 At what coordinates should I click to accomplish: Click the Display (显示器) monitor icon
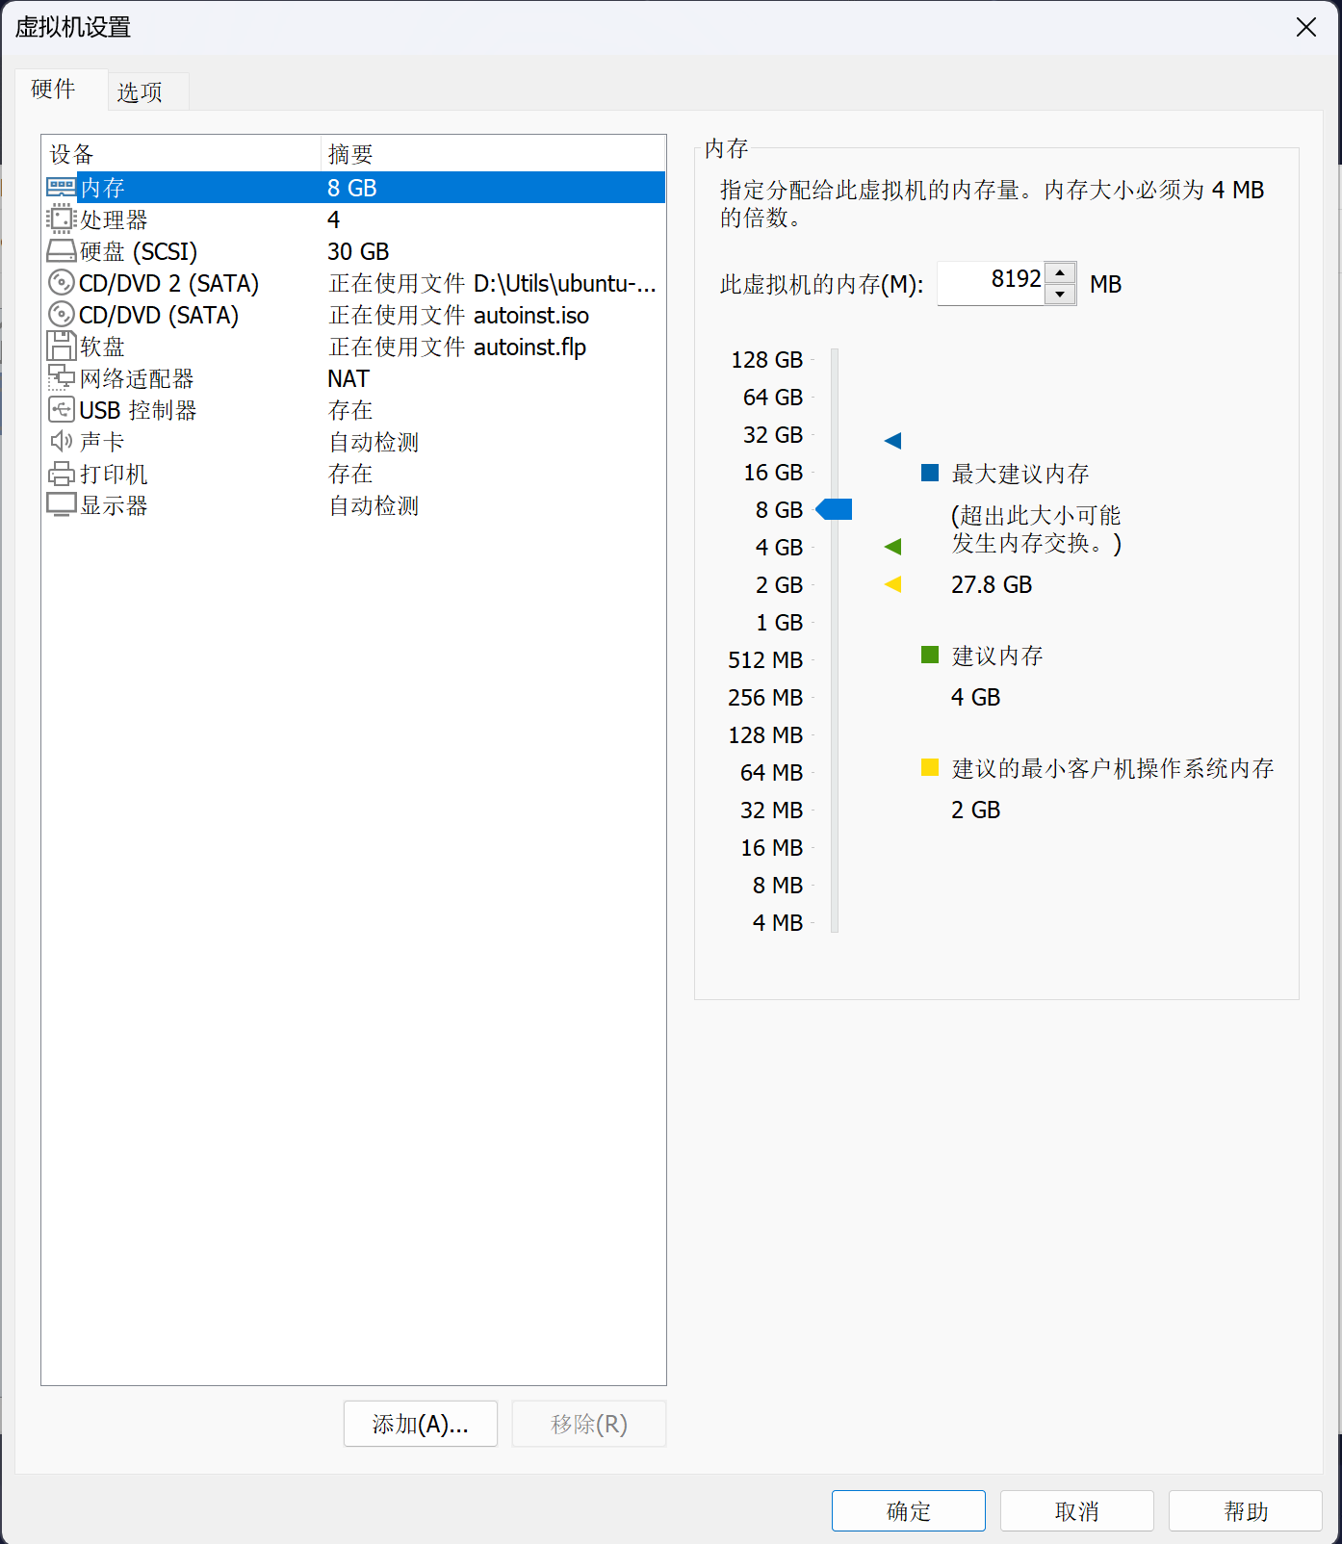coord(62,504)
